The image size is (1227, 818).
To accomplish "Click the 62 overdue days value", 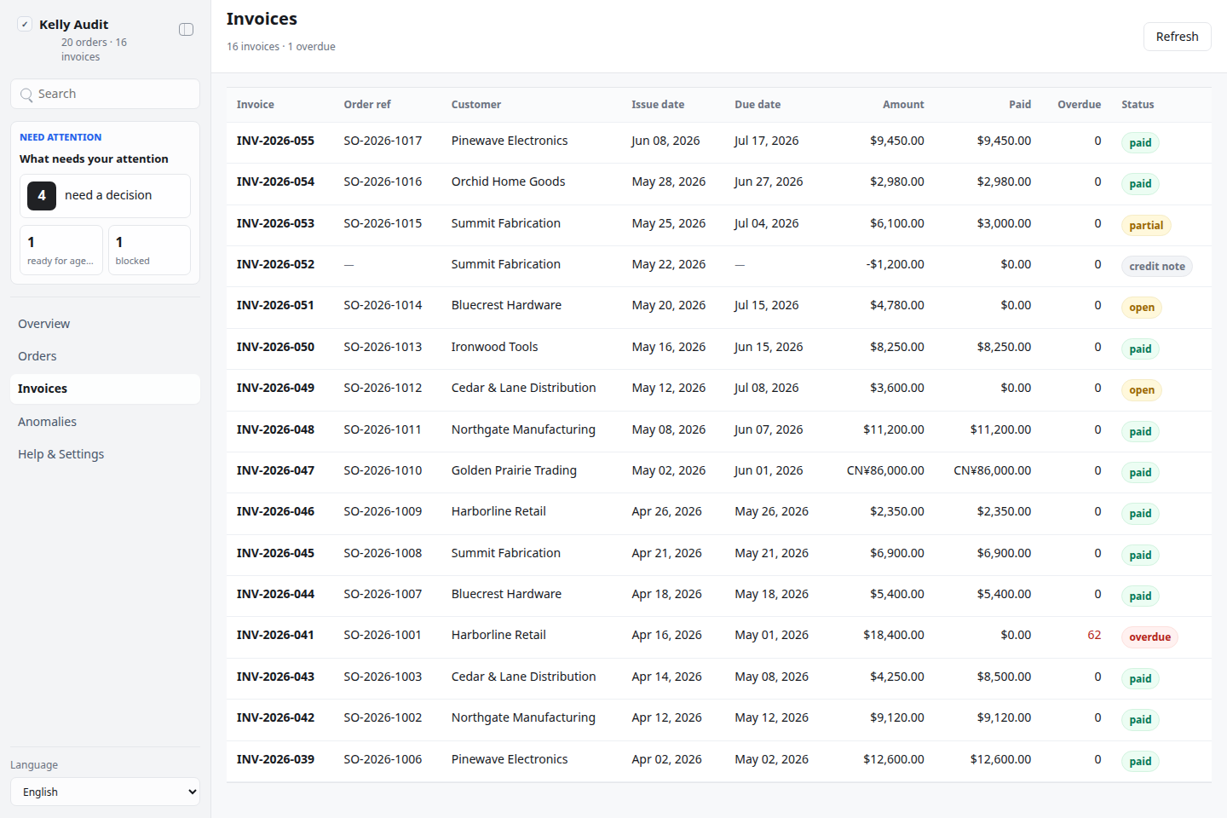I will pyautogui.click(x=1094, y=635).
